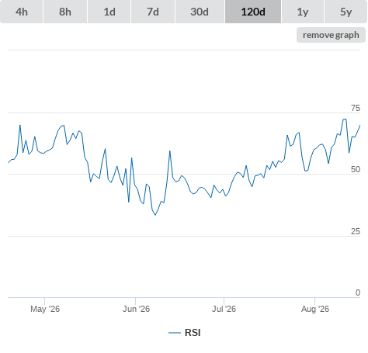
Task: Open the 1y time range
Action: (303, 12)
